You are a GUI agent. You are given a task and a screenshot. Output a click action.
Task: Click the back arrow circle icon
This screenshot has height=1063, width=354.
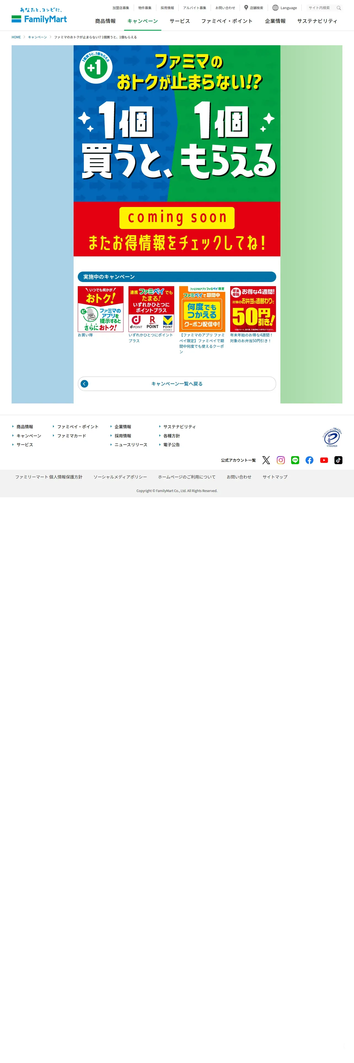point(84,384)
